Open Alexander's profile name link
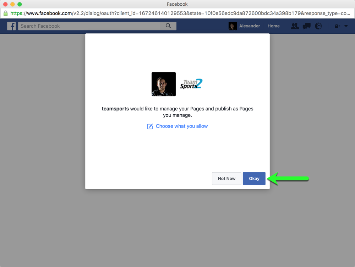Image resolution: width=355 pixels, height=267 pixels. pyautogui.click(x=250, y=26)
